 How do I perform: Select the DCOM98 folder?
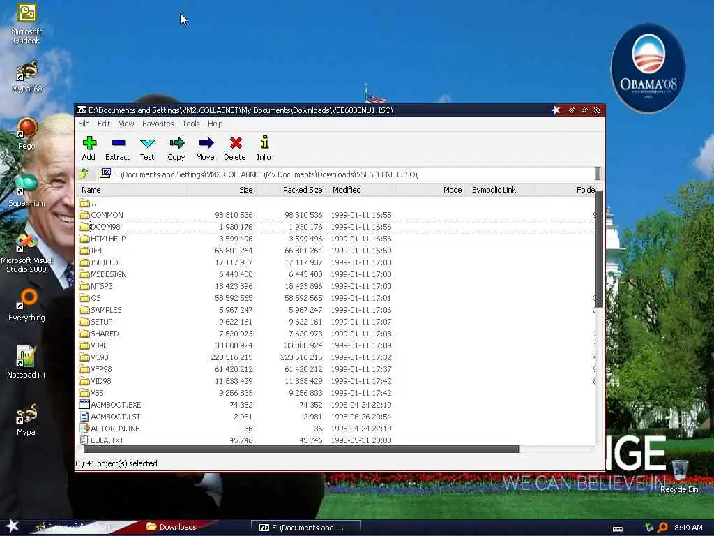pos(100,227)
